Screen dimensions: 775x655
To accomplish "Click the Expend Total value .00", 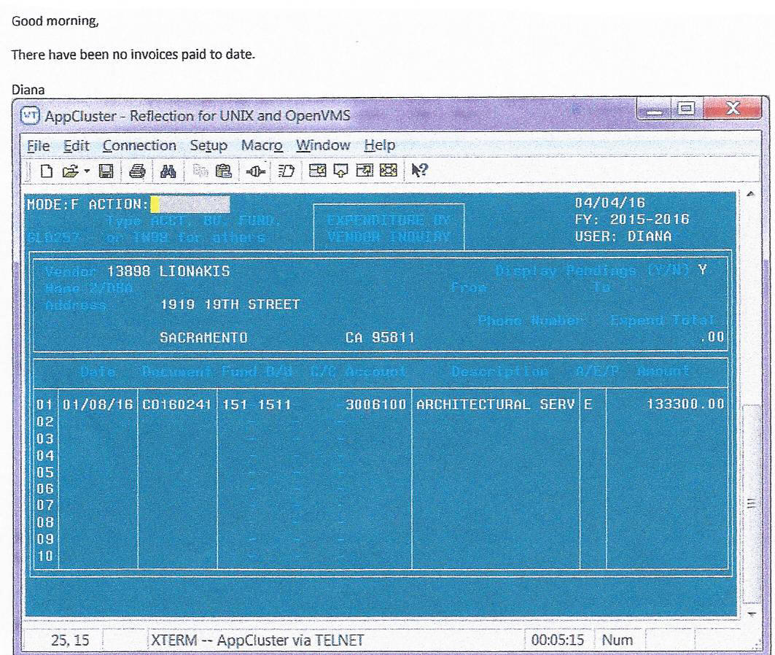I will [x=712, y=337].
